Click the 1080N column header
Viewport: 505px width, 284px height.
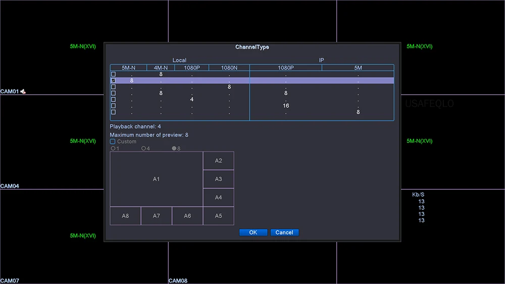[229, 68]
